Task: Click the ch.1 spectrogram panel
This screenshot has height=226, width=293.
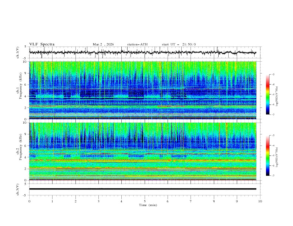Action: 143,90
